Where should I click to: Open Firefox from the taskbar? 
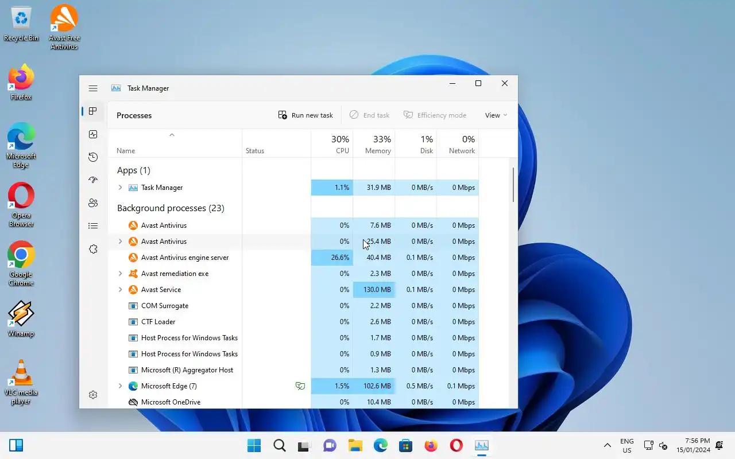pos(431,445)
